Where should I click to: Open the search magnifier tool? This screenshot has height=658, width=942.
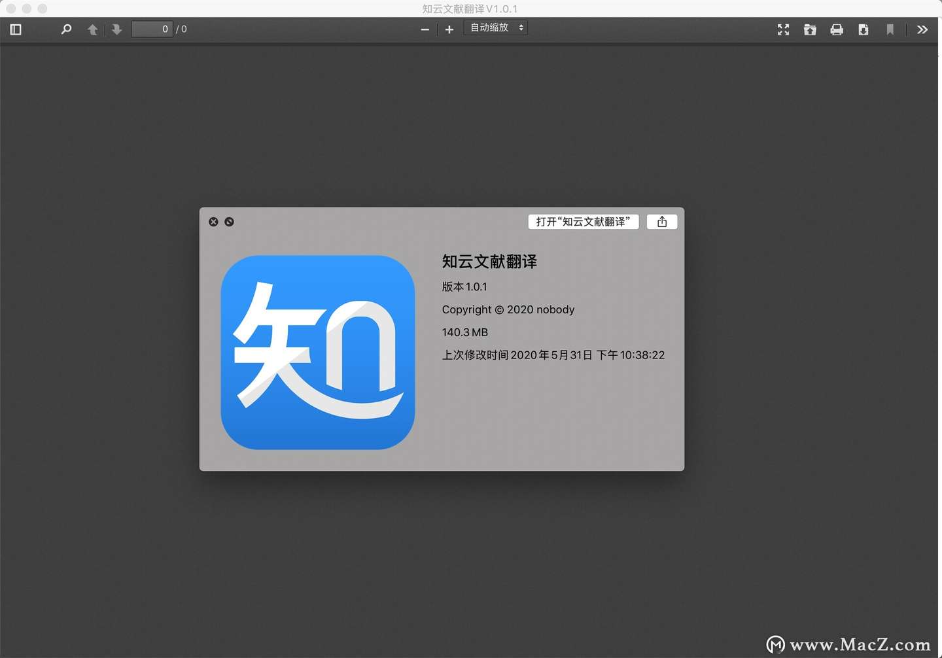66,29
